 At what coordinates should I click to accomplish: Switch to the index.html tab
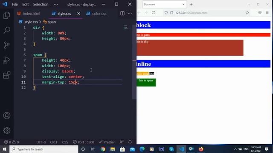[29, 13]
